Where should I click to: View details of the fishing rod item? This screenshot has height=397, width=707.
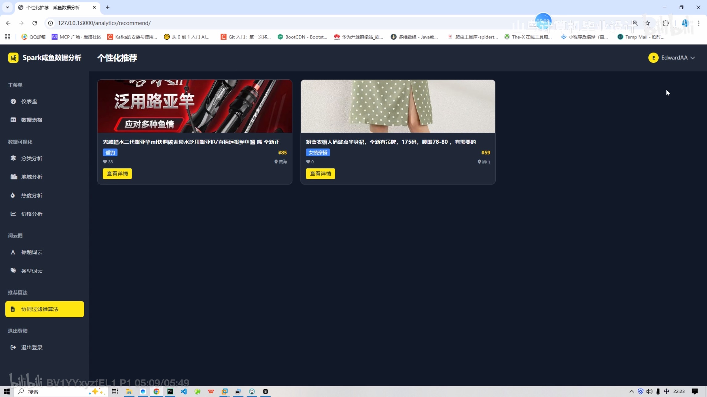point(117,174)
